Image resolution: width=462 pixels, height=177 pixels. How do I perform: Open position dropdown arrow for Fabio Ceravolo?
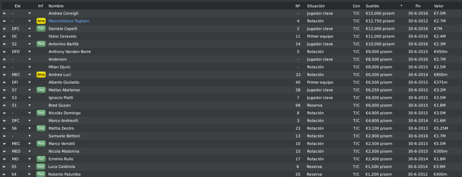click(29, 36)
